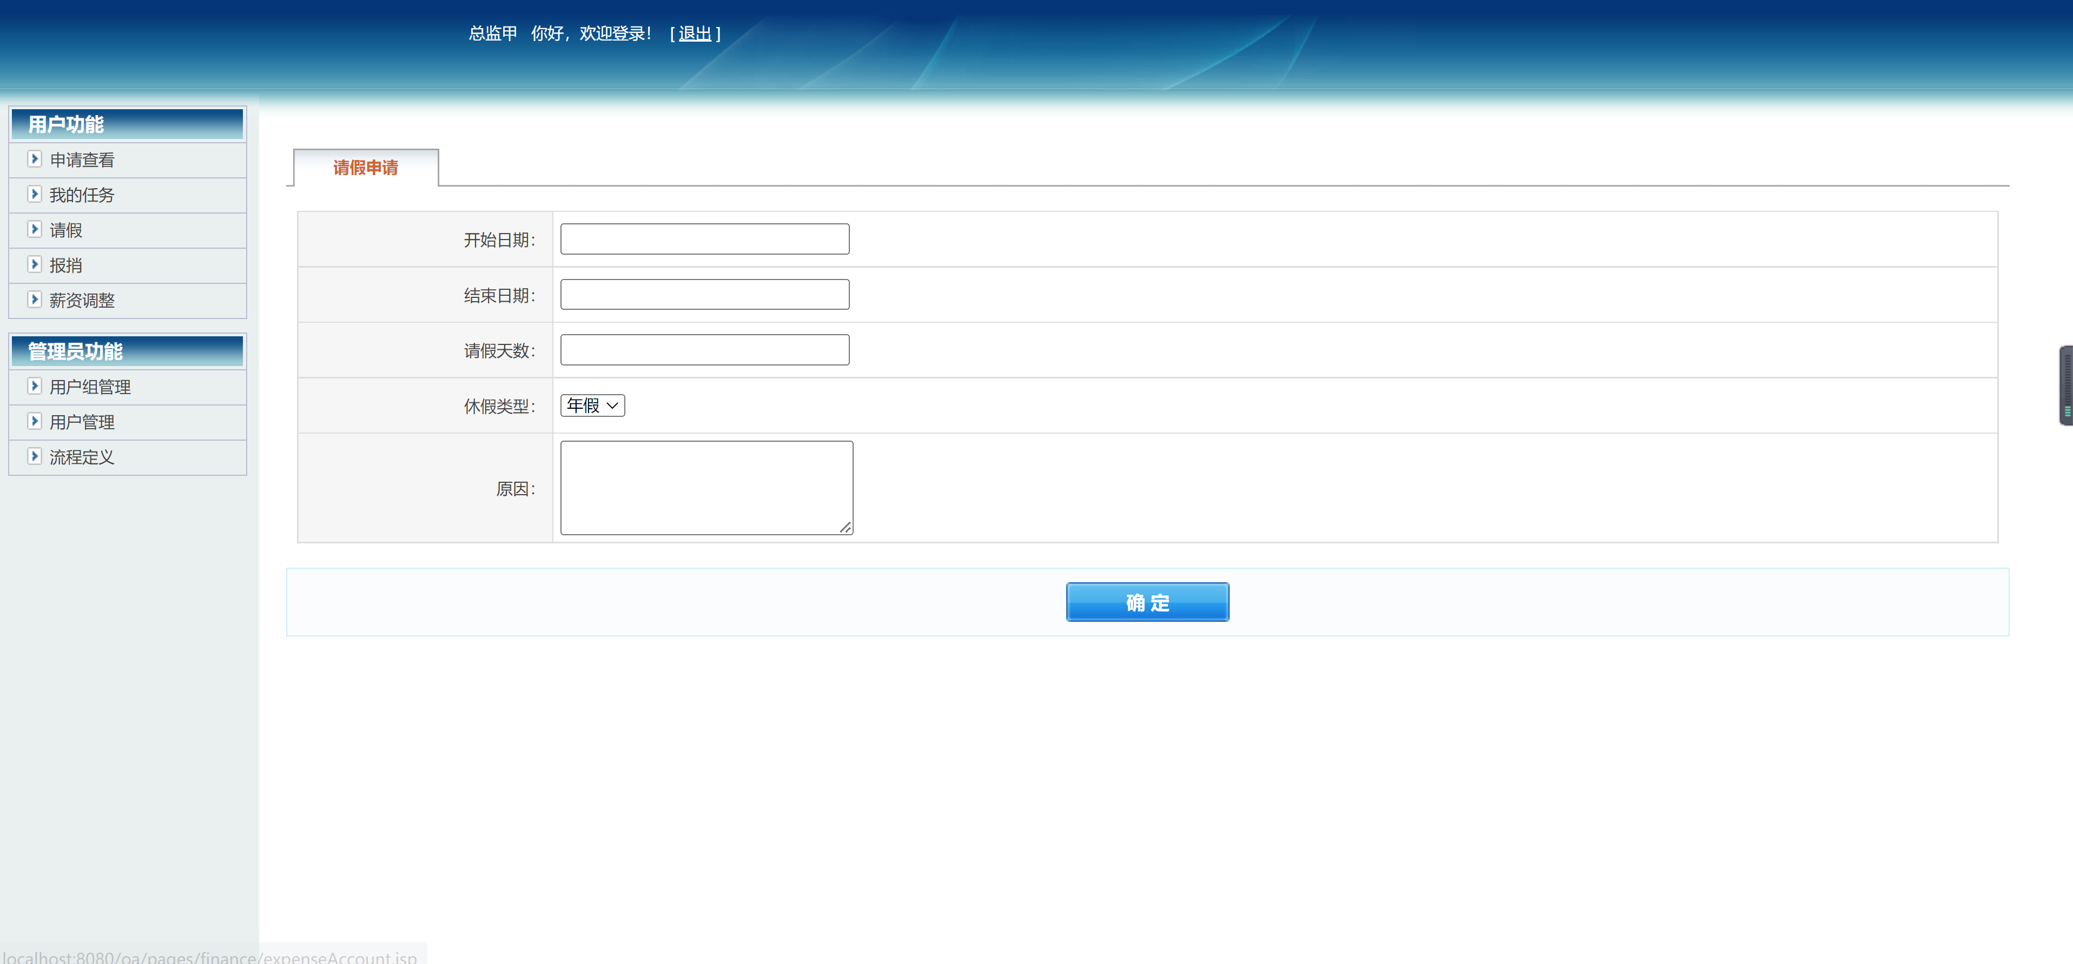Click the arrow icon beside 请假
The height and width of the screenshot is (964, 2073).
(x=35, y=229)
